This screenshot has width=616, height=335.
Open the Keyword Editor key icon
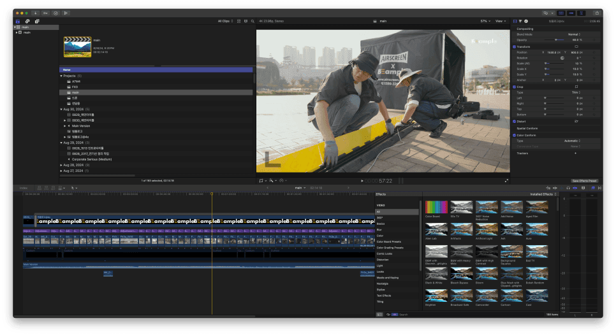click(47, 13)
